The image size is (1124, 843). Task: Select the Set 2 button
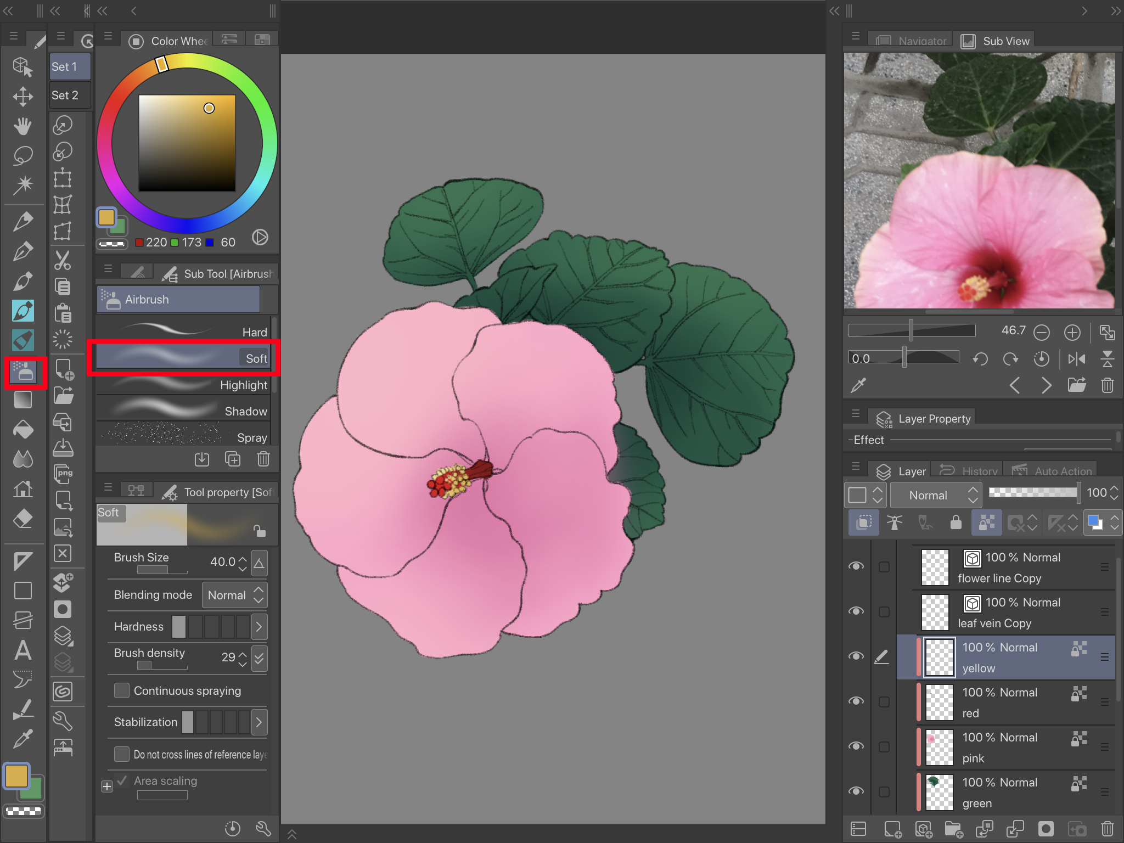pyautogui.click(x=69, y=95)
